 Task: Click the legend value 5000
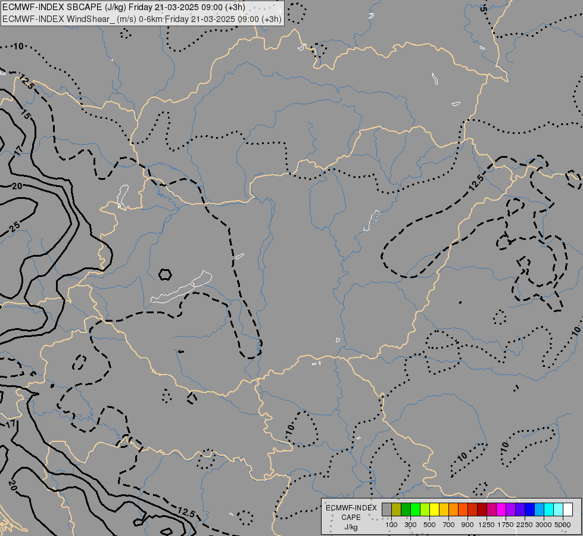[x=563, y=525]
